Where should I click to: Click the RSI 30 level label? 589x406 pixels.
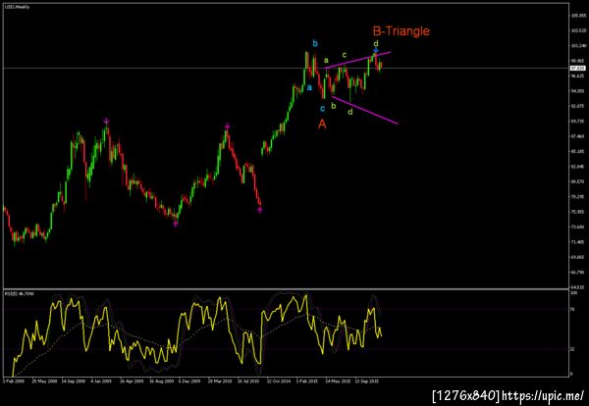[572, 349]
